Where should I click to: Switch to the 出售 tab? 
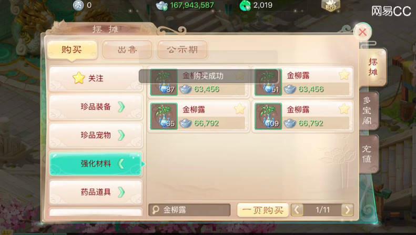127,49
